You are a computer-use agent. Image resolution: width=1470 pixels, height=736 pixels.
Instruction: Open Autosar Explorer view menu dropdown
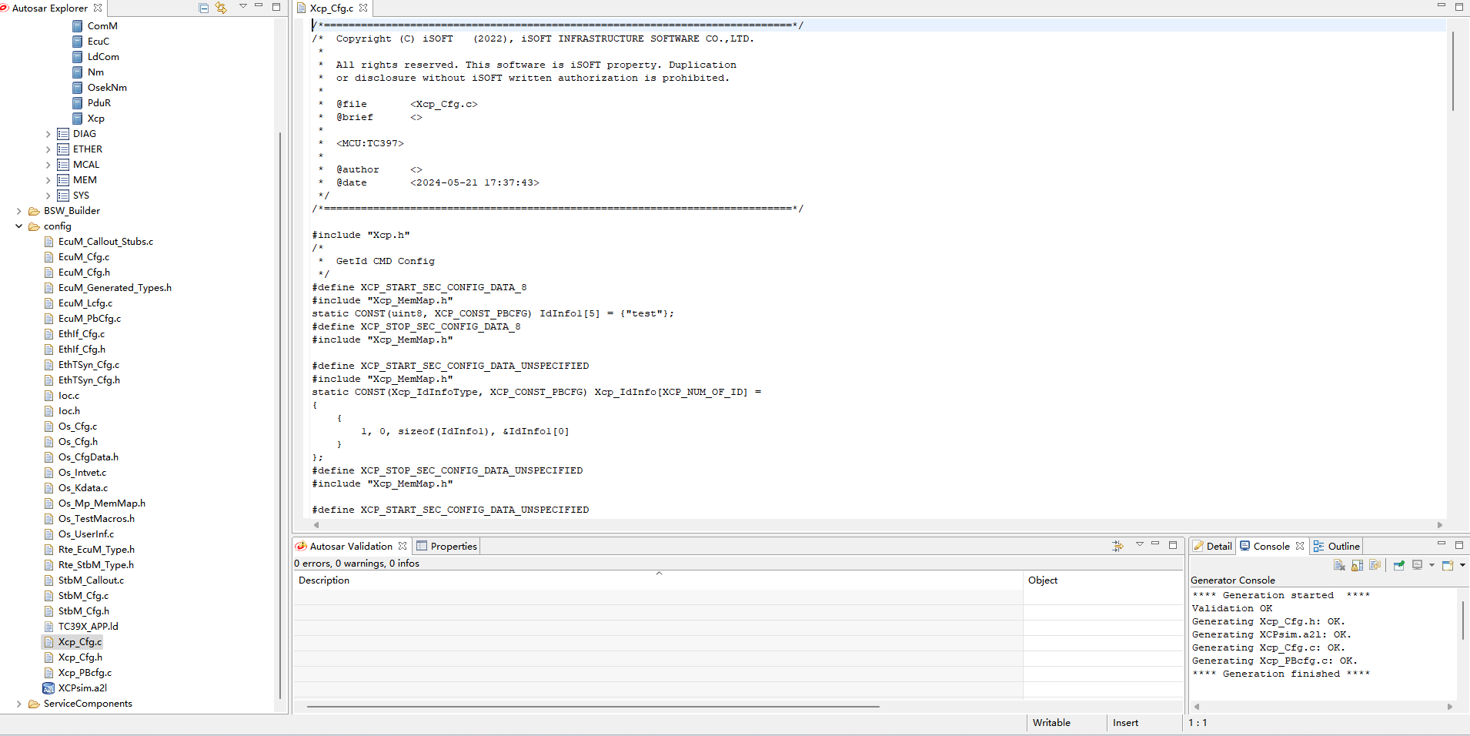[243, 7]
